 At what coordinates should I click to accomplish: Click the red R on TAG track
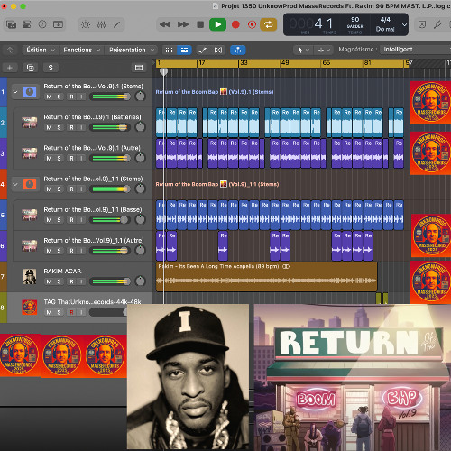tap(71, 312)
